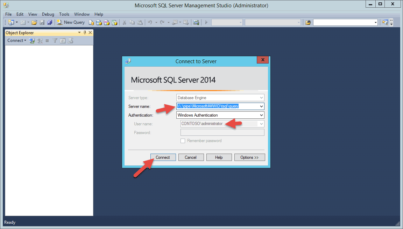This screenshot has width=403, height=229.
Task: Click the Help button in dialog
Action: [219, 157]
